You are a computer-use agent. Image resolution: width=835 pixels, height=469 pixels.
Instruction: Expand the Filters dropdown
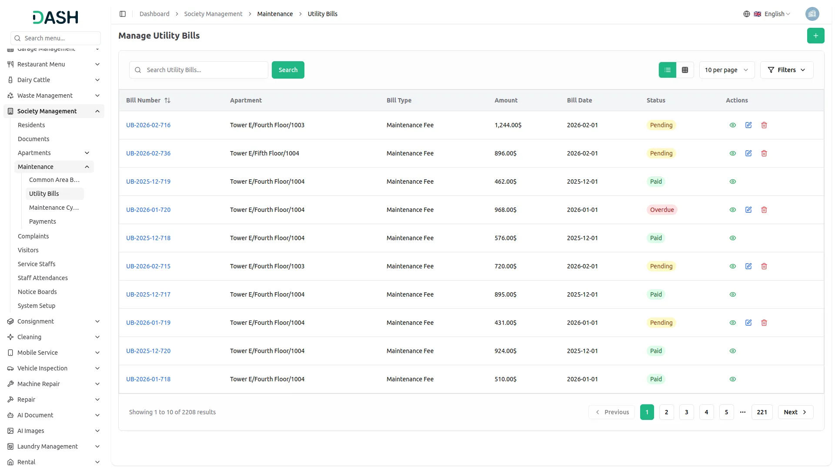(786, 70)
